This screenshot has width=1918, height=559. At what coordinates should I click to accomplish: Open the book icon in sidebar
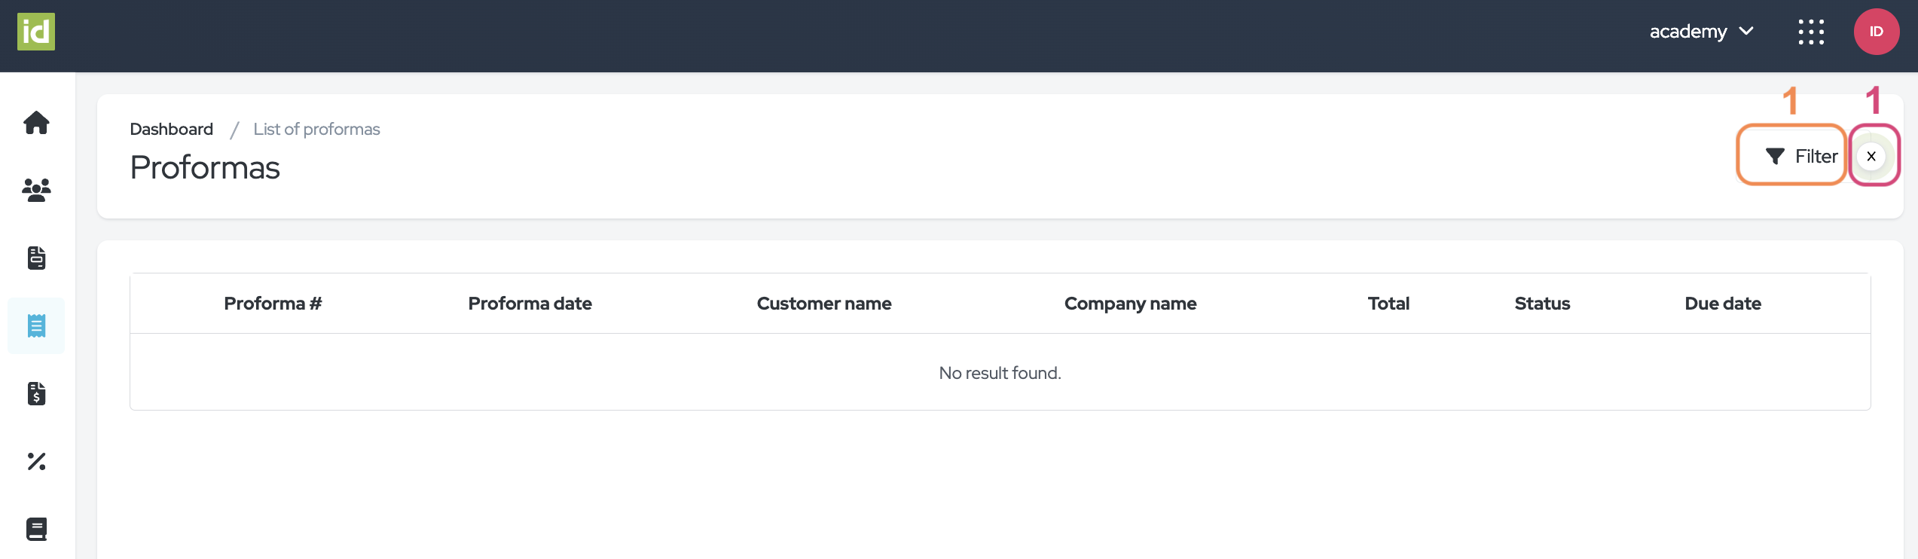tap(36, 529)
